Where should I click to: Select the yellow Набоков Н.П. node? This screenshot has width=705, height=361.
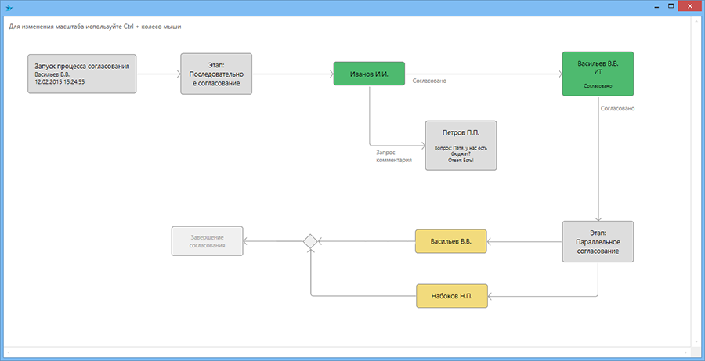pos(451,295)
